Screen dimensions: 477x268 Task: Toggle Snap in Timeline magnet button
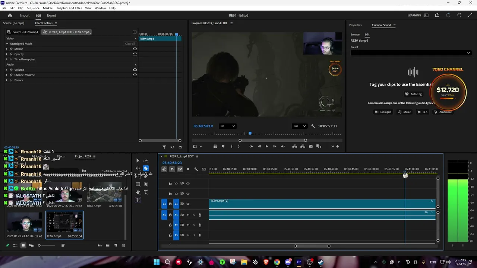tap(172, 169)
